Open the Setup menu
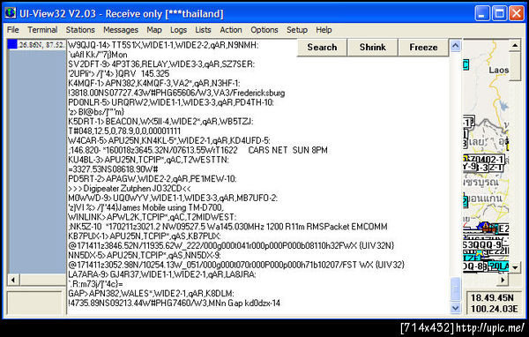 297,30
